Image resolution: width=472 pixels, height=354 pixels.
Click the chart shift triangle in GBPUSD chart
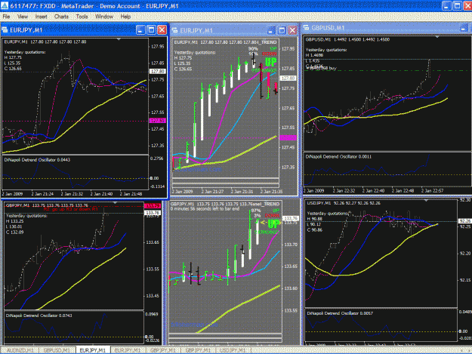[437, 37]
